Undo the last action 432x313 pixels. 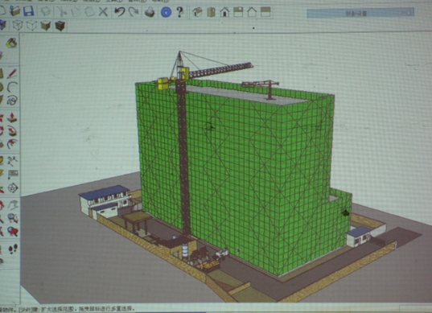pos(120,12)
